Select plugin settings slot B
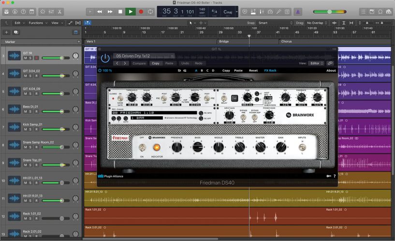The width and height of the screenshot is (395, 241). coord(202,70)
